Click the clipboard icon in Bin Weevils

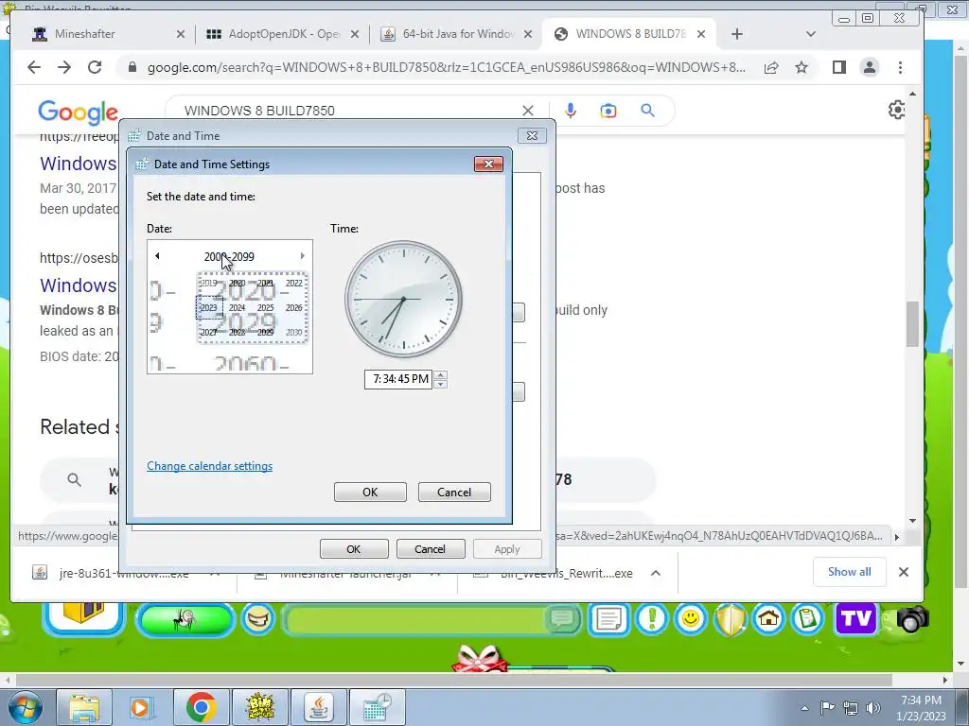coord(808,618)
